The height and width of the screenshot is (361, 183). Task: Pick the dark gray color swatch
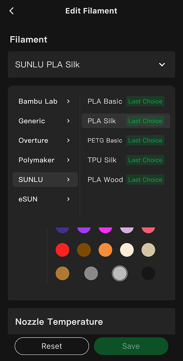click(x=91, y=273)
